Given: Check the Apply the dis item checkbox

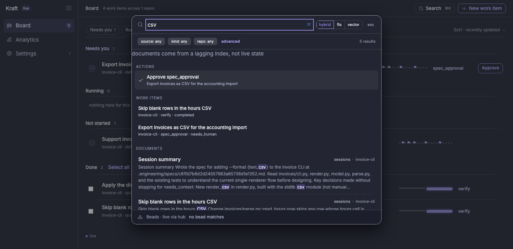Looking at the screenshot, I should pos(91,189).
